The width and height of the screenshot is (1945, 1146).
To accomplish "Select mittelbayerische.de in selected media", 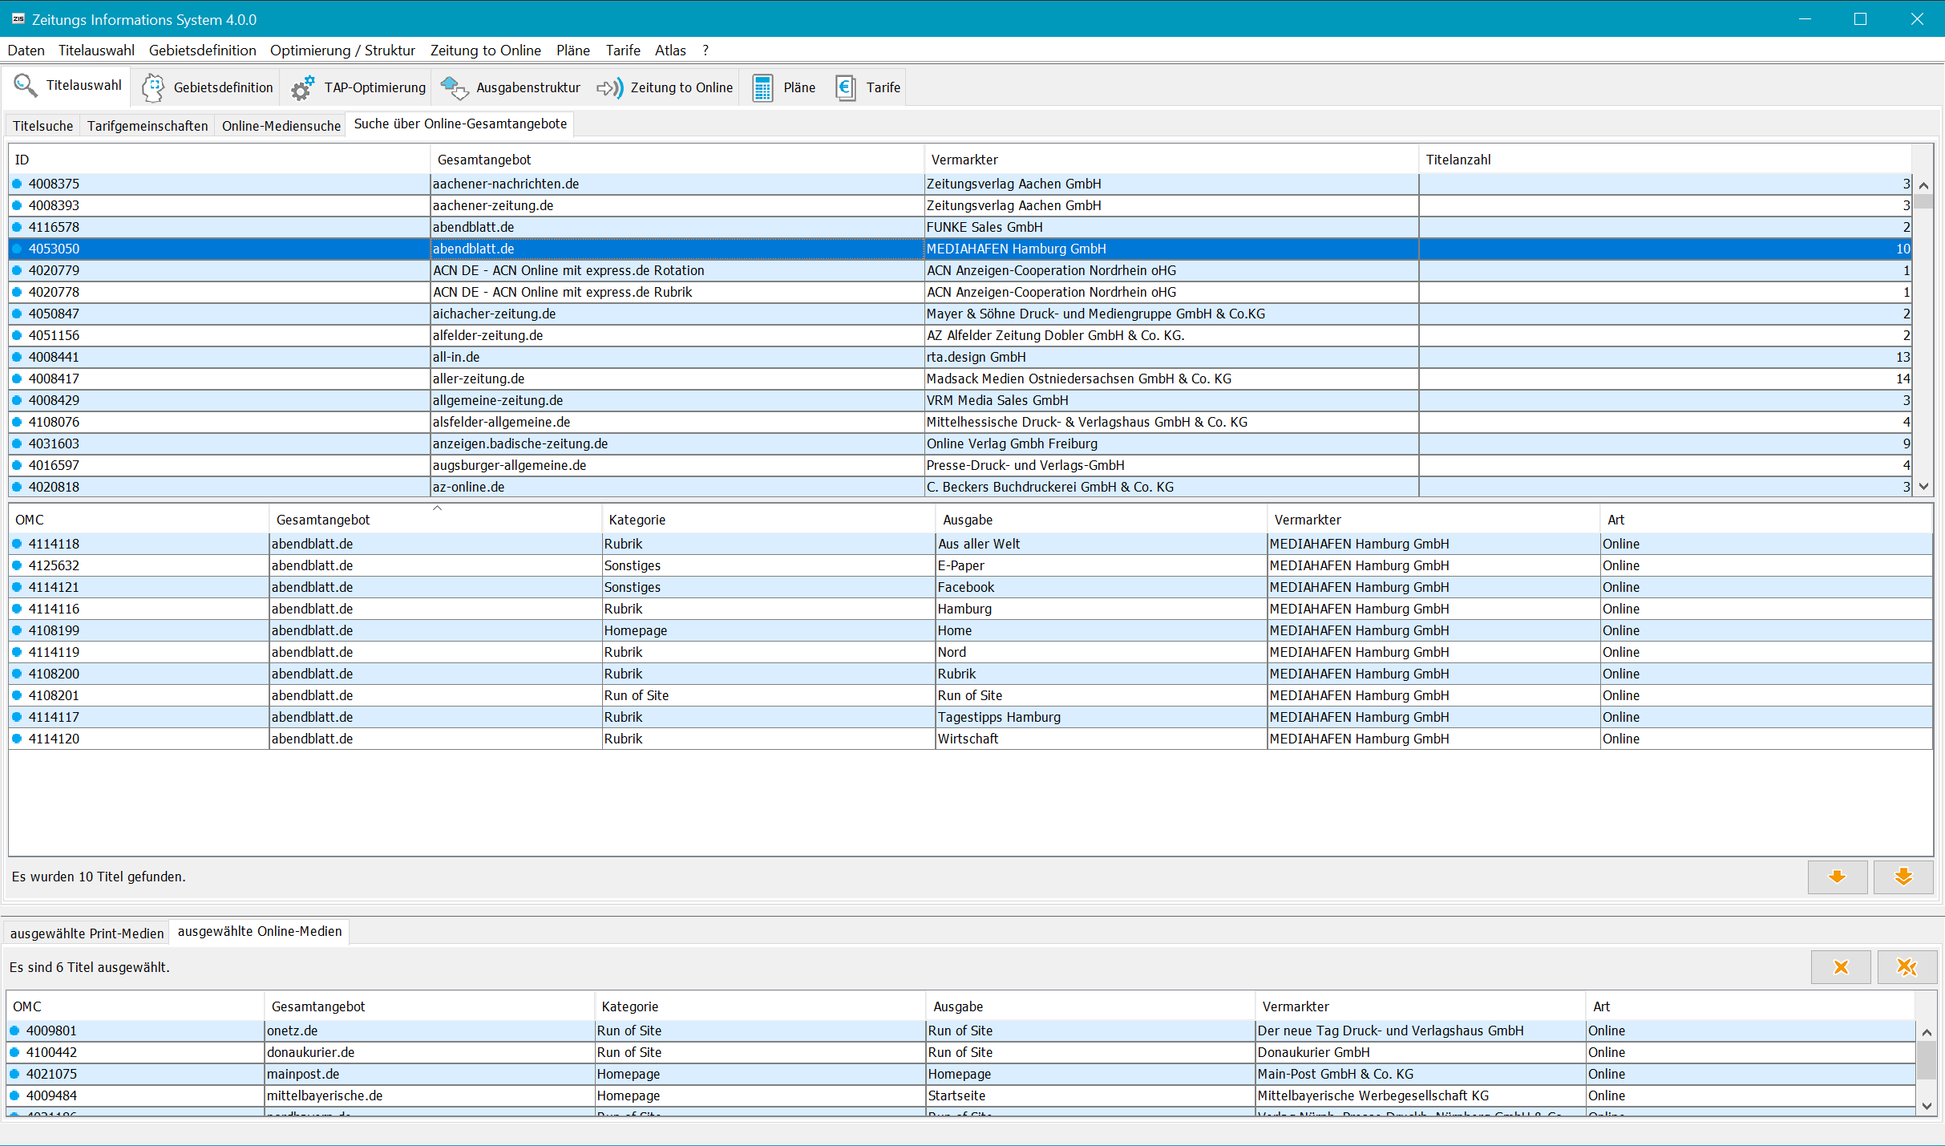I will tap(960, 1095).
